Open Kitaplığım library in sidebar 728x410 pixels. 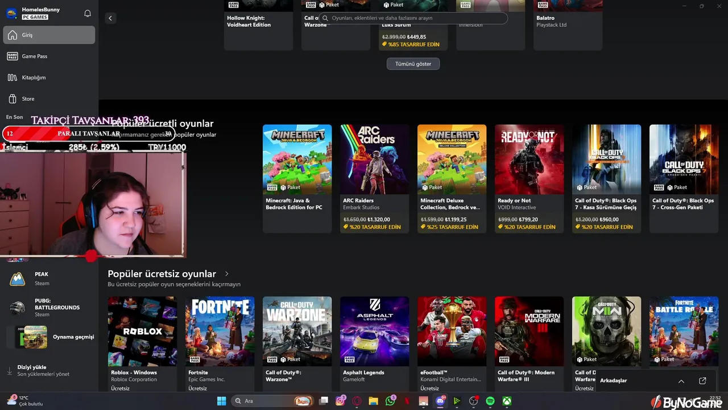(49, 77)
